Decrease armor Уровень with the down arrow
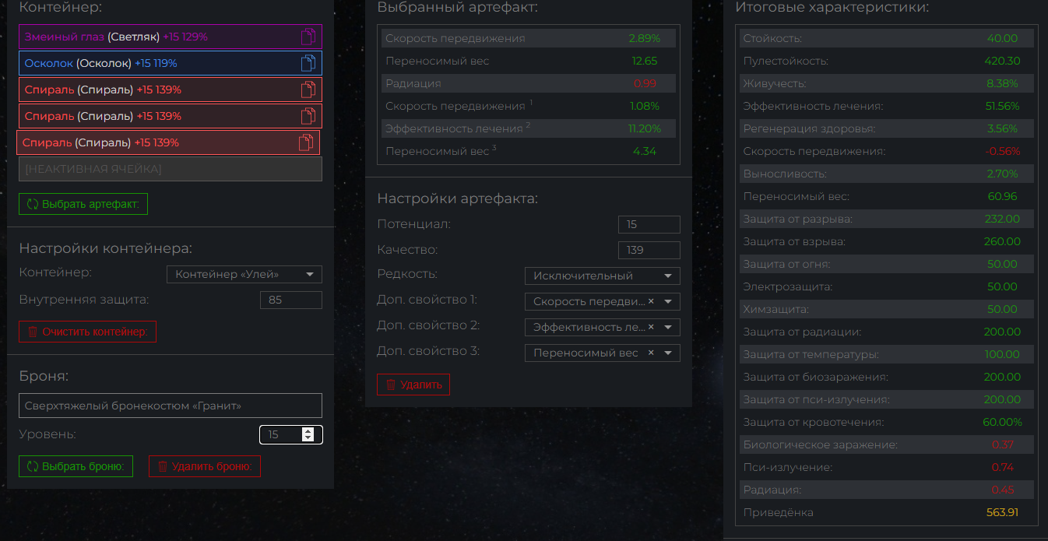 coord(308,438)
